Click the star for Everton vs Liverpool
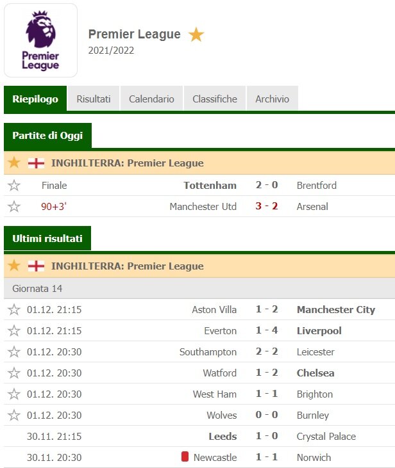395x468 pixels. pos(14,331)
